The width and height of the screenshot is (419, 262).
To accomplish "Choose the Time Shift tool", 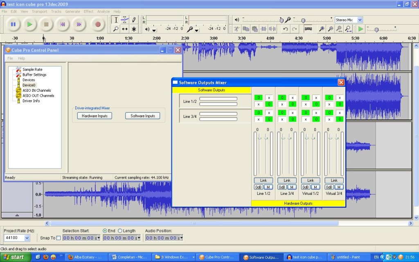I will pos(125,29).
